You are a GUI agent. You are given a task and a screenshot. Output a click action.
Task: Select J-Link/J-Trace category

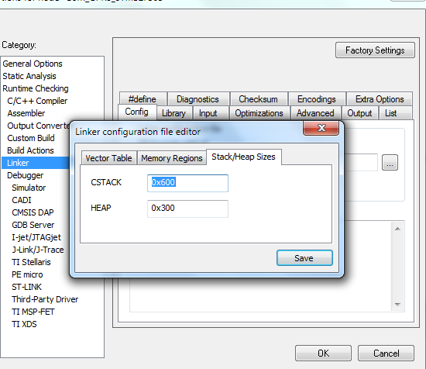coord(38,250)
